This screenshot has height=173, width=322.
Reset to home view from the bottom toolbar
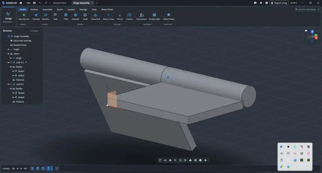pyautogui.click(x=190, y=160)
